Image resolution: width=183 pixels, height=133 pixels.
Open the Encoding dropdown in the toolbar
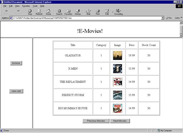(x=119, y=12)
